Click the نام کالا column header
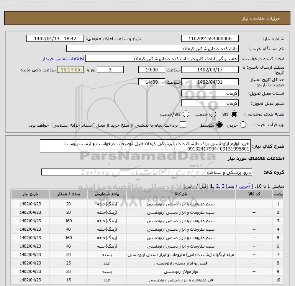 (181, 194)
